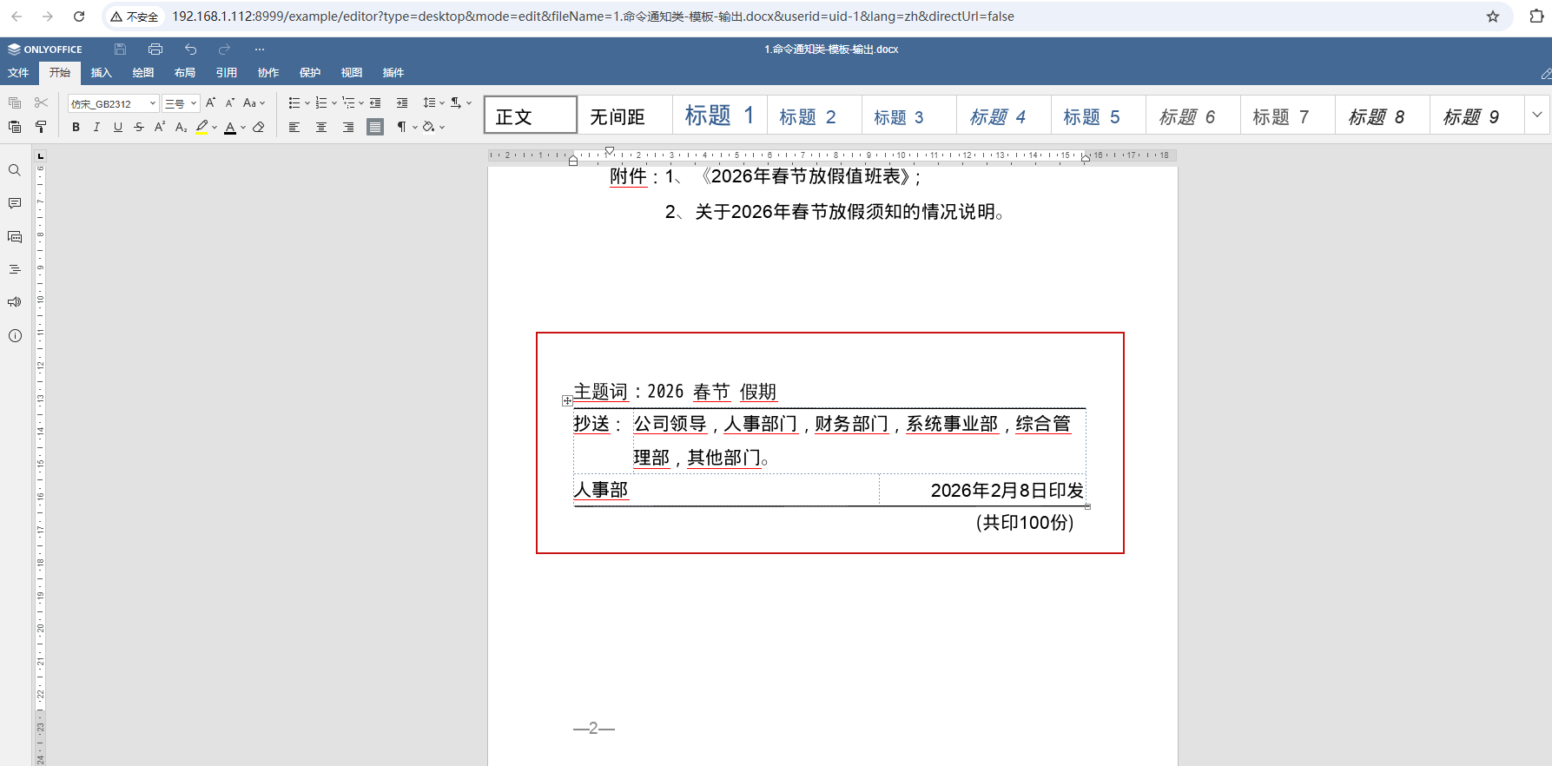Viewport: 1552px width, 766px height.
Task: Apply yellow highlight color to text
Action: click(201, 127)
